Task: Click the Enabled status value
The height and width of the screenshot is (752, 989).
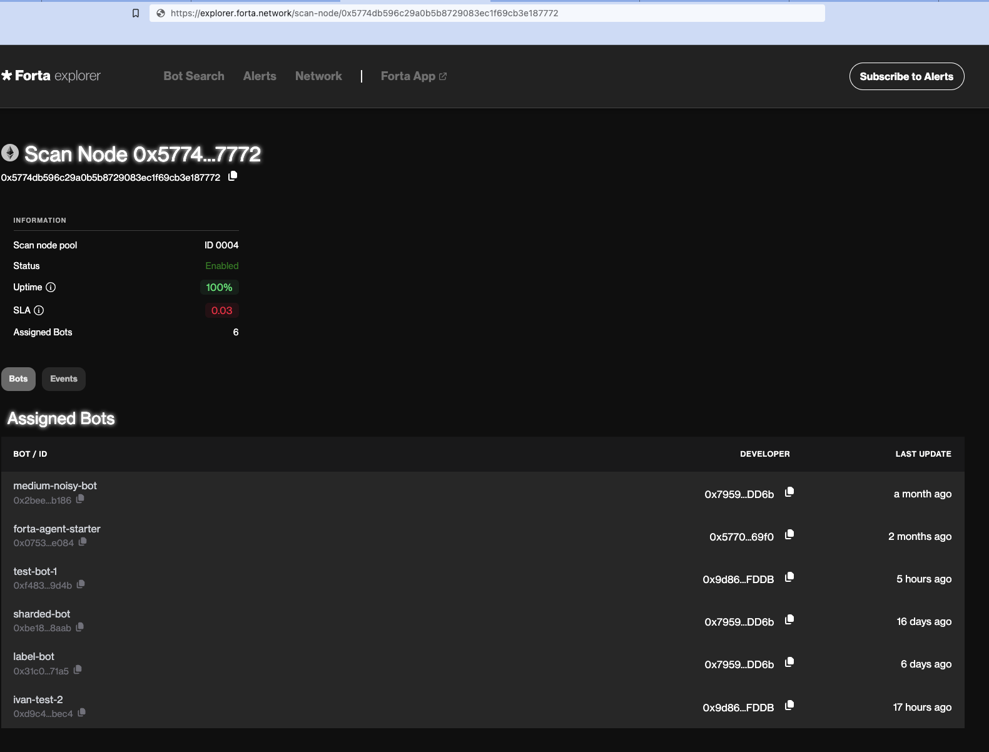Action: [222, 266]
